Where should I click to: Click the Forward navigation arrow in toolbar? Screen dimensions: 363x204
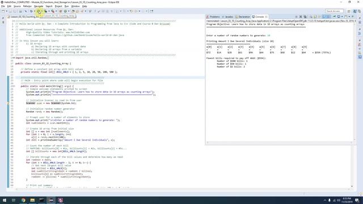click(x=136, y=11)
